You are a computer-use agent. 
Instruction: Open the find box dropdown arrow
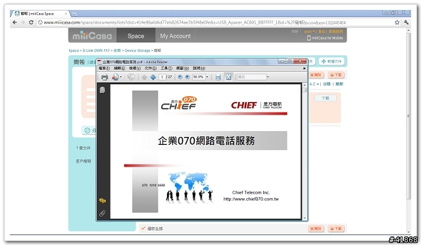(268, 77)
